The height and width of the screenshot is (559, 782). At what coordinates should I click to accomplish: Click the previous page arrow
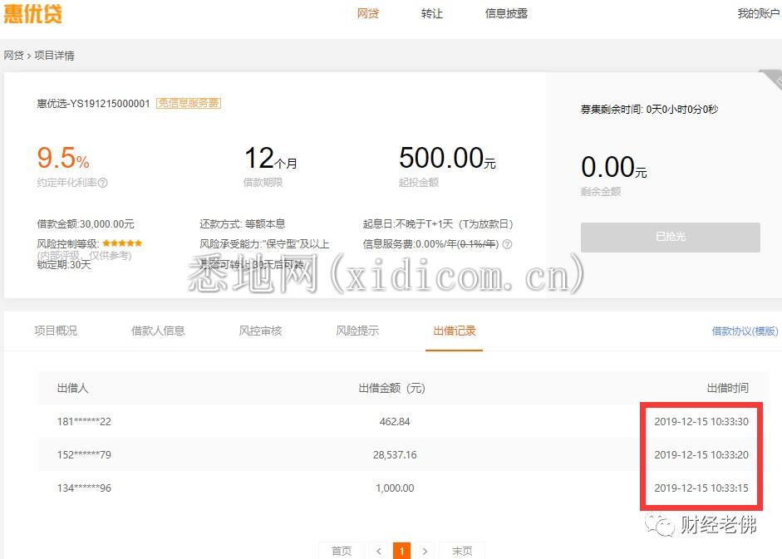click(x=379, y=551)
